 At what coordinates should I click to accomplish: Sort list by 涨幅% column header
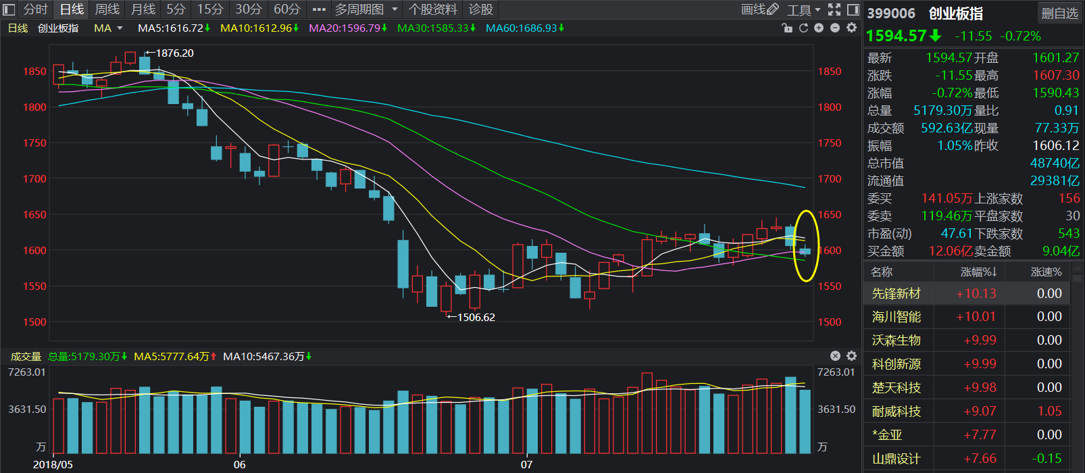click(x=979, y=272)
